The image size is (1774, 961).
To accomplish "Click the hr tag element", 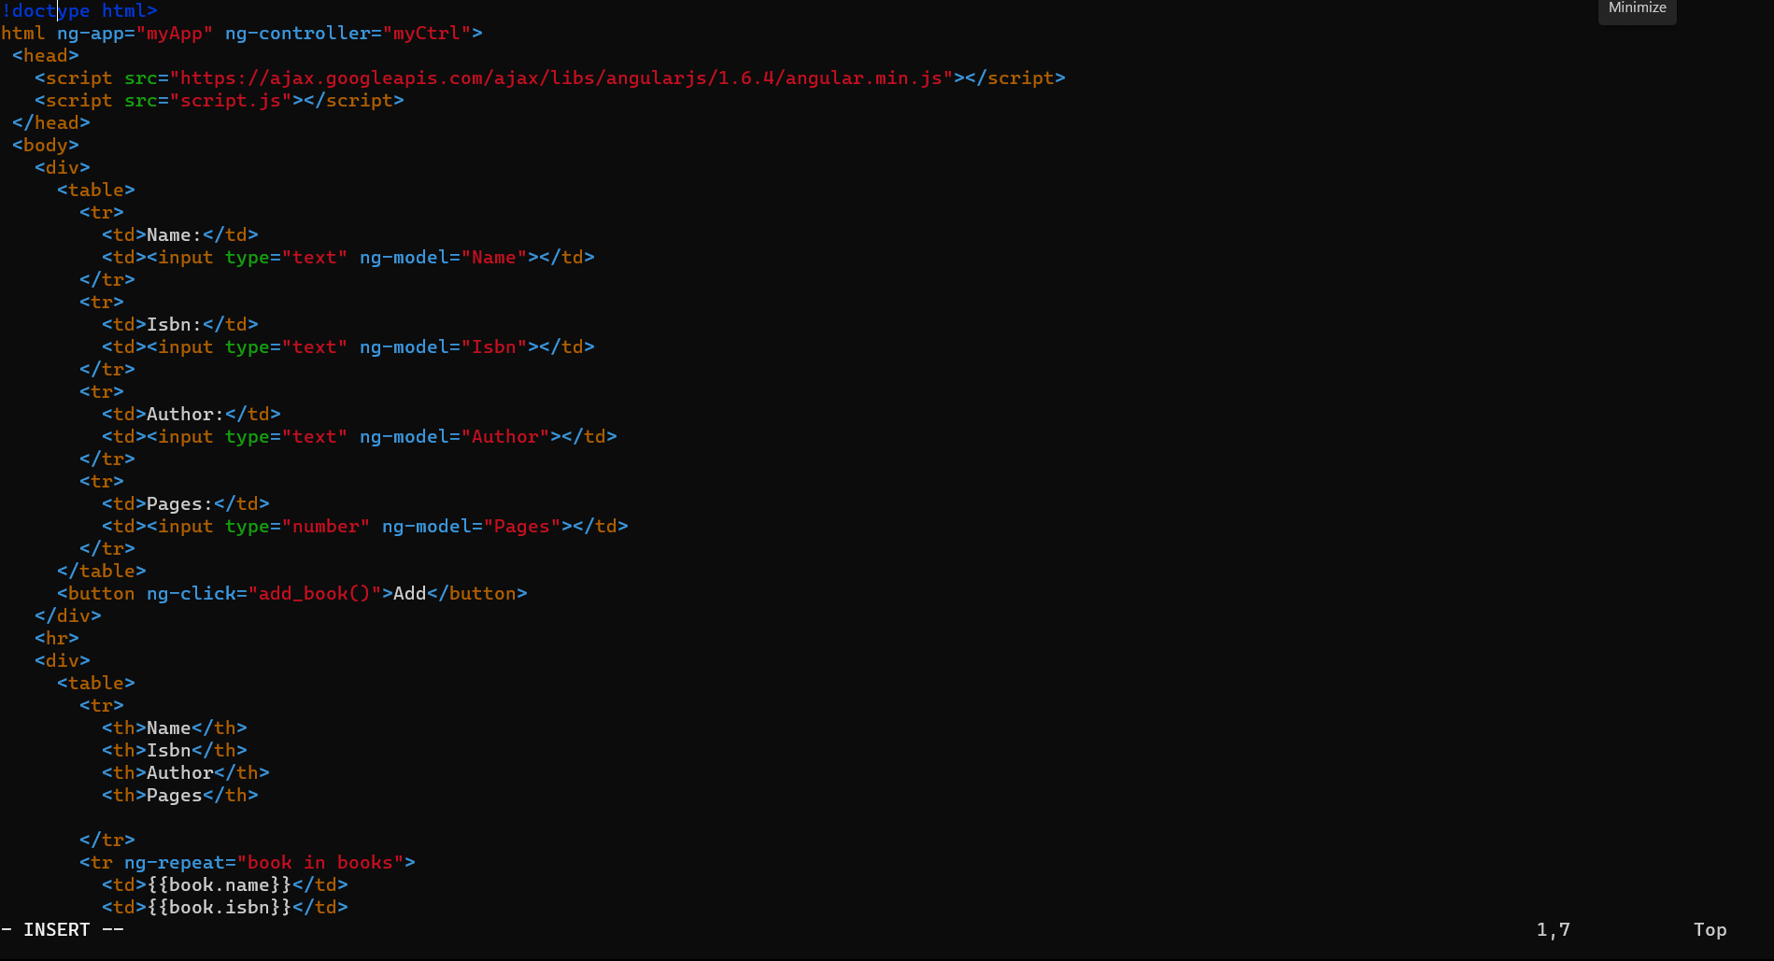I will [x=57, y=638].
